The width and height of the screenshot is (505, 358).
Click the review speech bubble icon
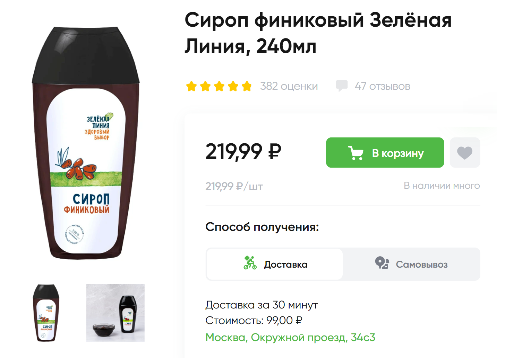(x=342, y=86)
